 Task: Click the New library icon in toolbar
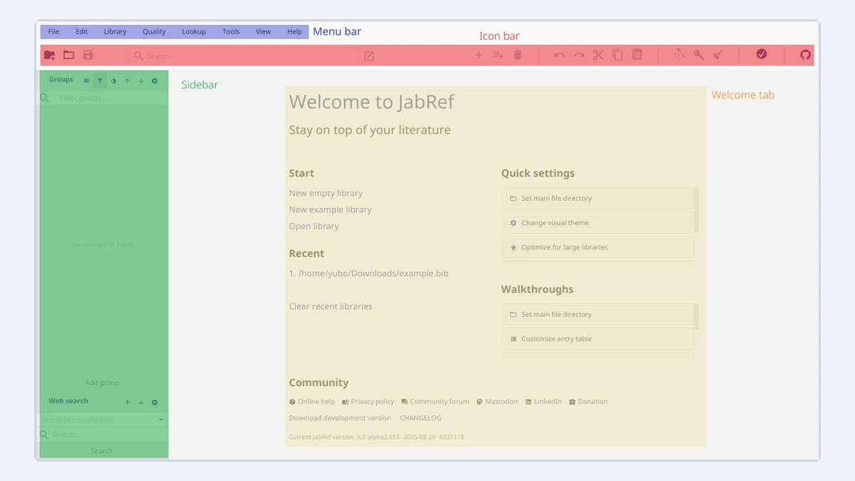(x=50, y=55)
